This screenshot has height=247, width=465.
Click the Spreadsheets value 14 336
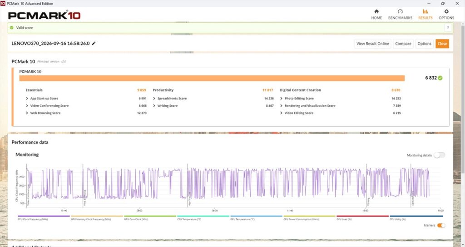tap(269, 99)
